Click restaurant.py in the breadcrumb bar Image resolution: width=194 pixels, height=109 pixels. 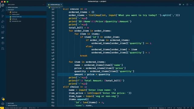[55, 8]
